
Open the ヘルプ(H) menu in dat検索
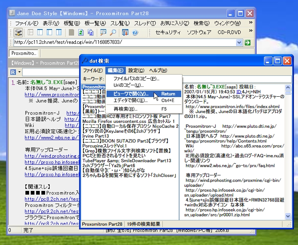(158, 70)
